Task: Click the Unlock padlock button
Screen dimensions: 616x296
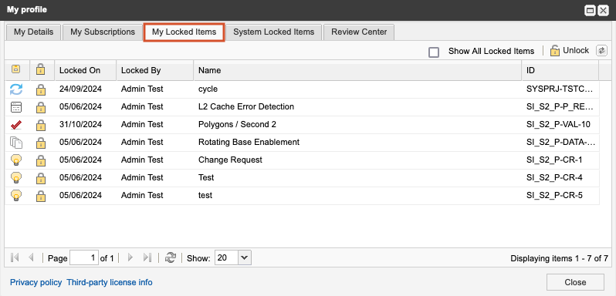Action: pyautogui.click(x=570, y=51)
